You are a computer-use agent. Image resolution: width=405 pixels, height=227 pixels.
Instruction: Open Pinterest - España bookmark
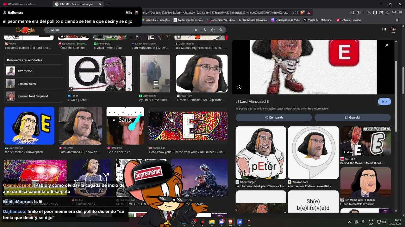[x=348, y=20]
